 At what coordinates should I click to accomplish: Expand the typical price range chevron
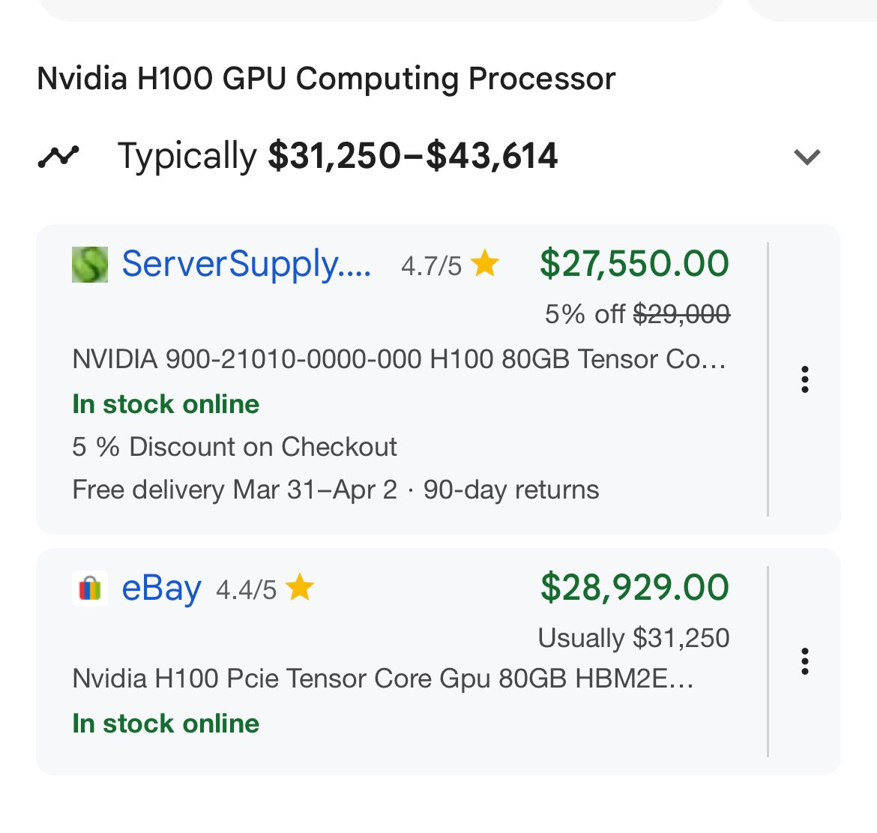point(807,157)
